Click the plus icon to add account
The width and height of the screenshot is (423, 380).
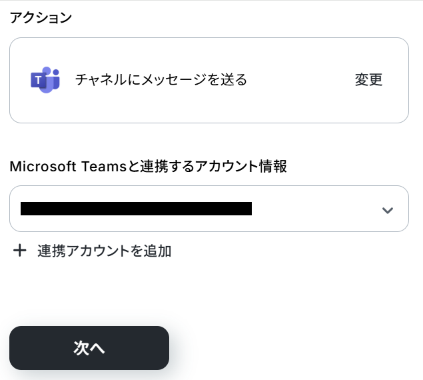(20, 251)
